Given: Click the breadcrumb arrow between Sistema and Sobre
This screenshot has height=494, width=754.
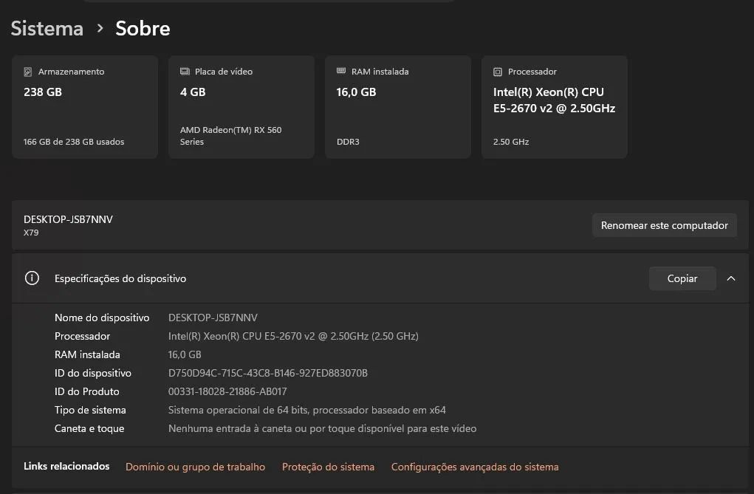Looking at the screenshot, I should (100, 28).
